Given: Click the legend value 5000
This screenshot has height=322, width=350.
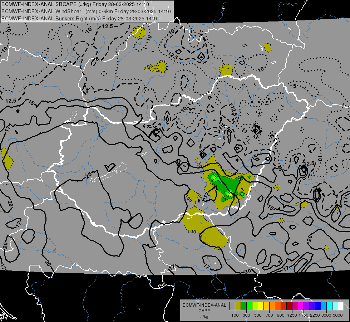Looking at the screenshot, I should pos(338,315).
